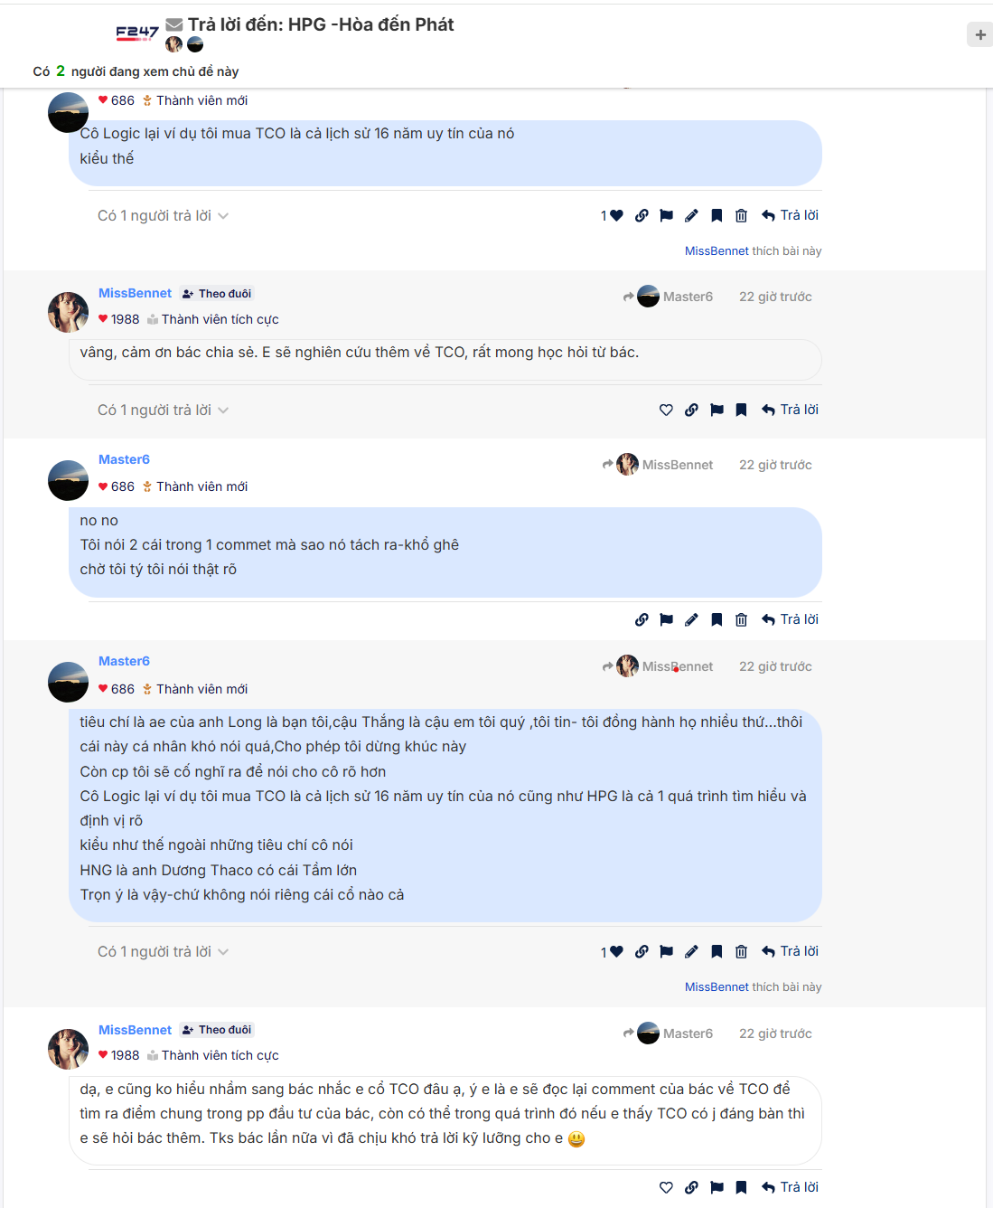Click "Trả lời" on the "no no" post
The height and width of the screenshot is (1208, 993).
790,619
